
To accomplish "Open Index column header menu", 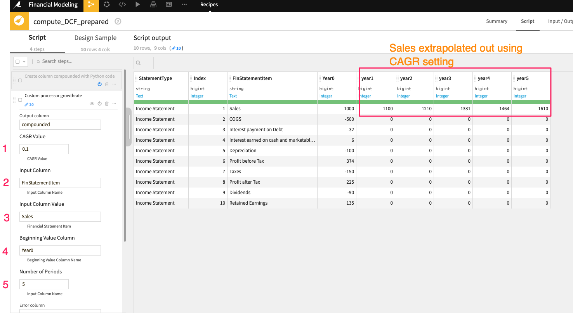I will point(200,78).
